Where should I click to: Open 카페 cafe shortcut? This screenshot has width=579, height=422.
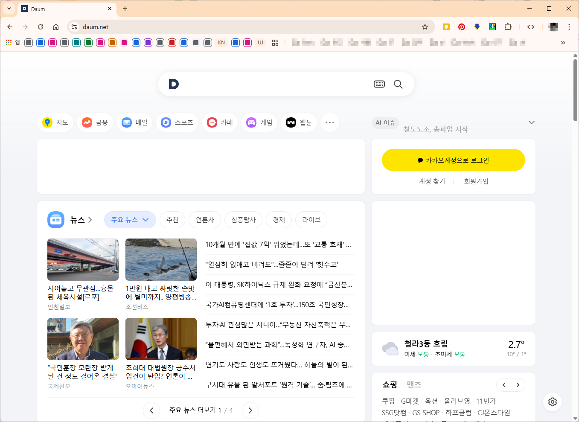point(220,122)
